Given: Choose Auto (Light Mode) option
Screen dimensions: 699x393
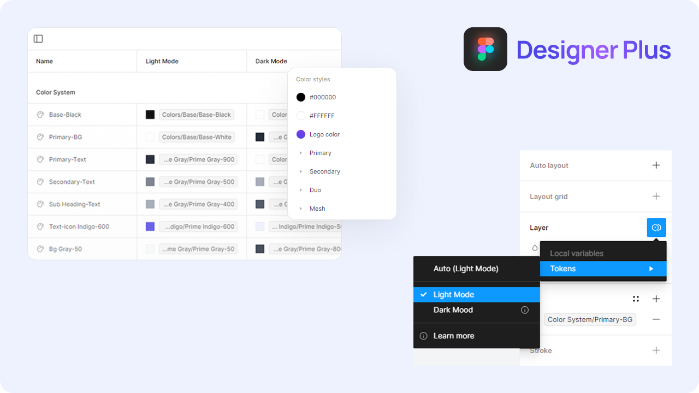Looking at the screenshot, I should tap(477, 269).
